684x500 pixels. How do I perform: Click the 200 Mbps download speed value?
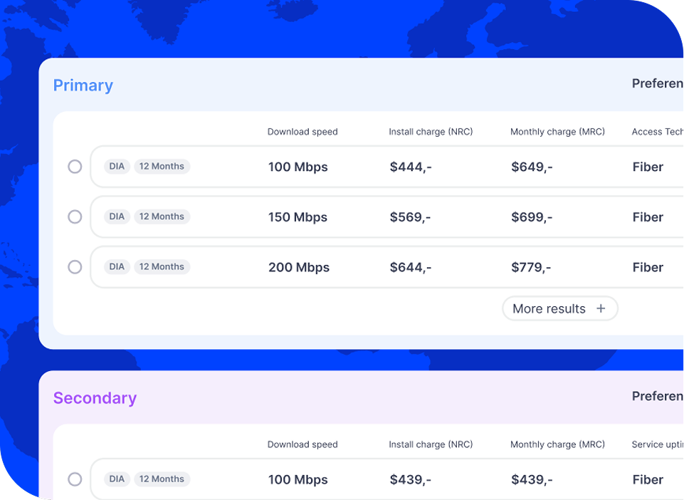point(299,267)
